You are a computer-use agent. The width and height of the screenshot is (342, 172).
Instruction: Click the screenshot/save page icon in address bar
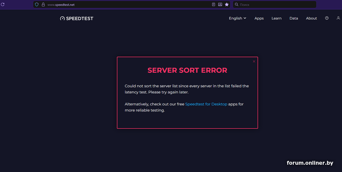[220, 4]
